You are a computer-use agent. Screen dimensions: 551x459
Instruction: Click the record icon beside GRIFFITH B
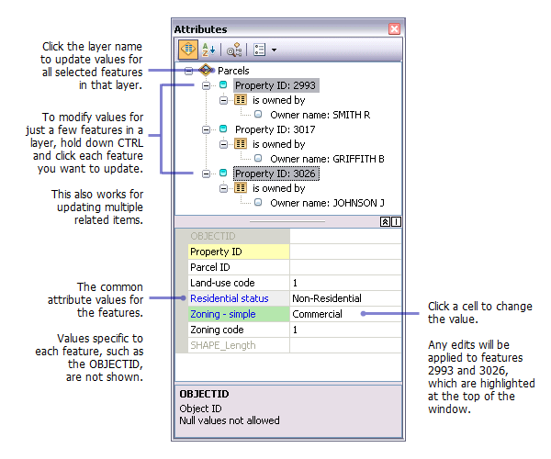(x=258, y=158)
